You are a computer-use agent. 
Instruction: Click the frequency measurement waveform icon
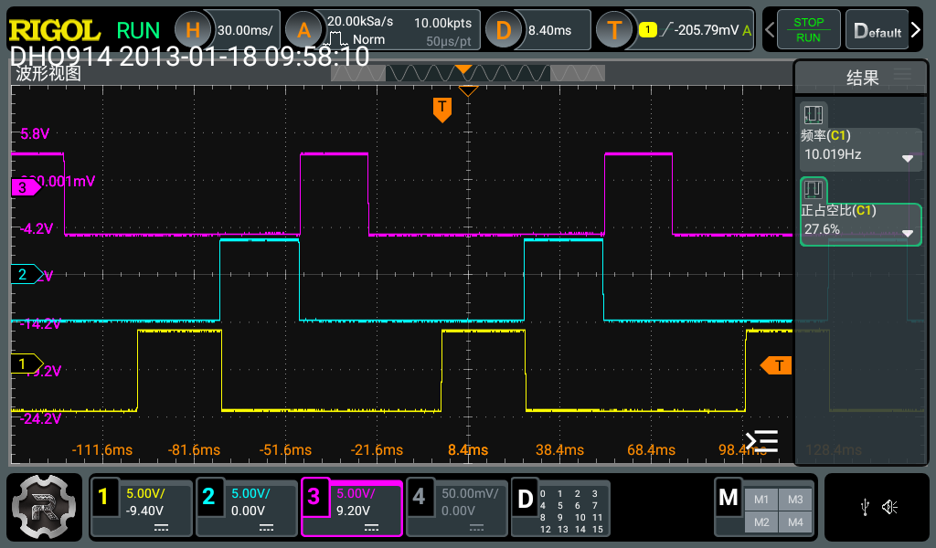[813, 115]
